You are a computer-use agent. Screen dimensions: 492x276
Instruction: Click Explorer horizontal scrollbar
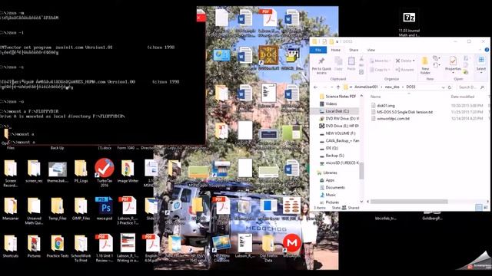click(409, 202)
